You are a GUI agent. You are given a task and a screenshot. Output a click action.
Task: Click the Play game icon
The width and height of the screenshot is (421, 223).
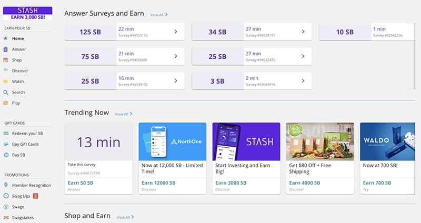[x=5, y=103]
